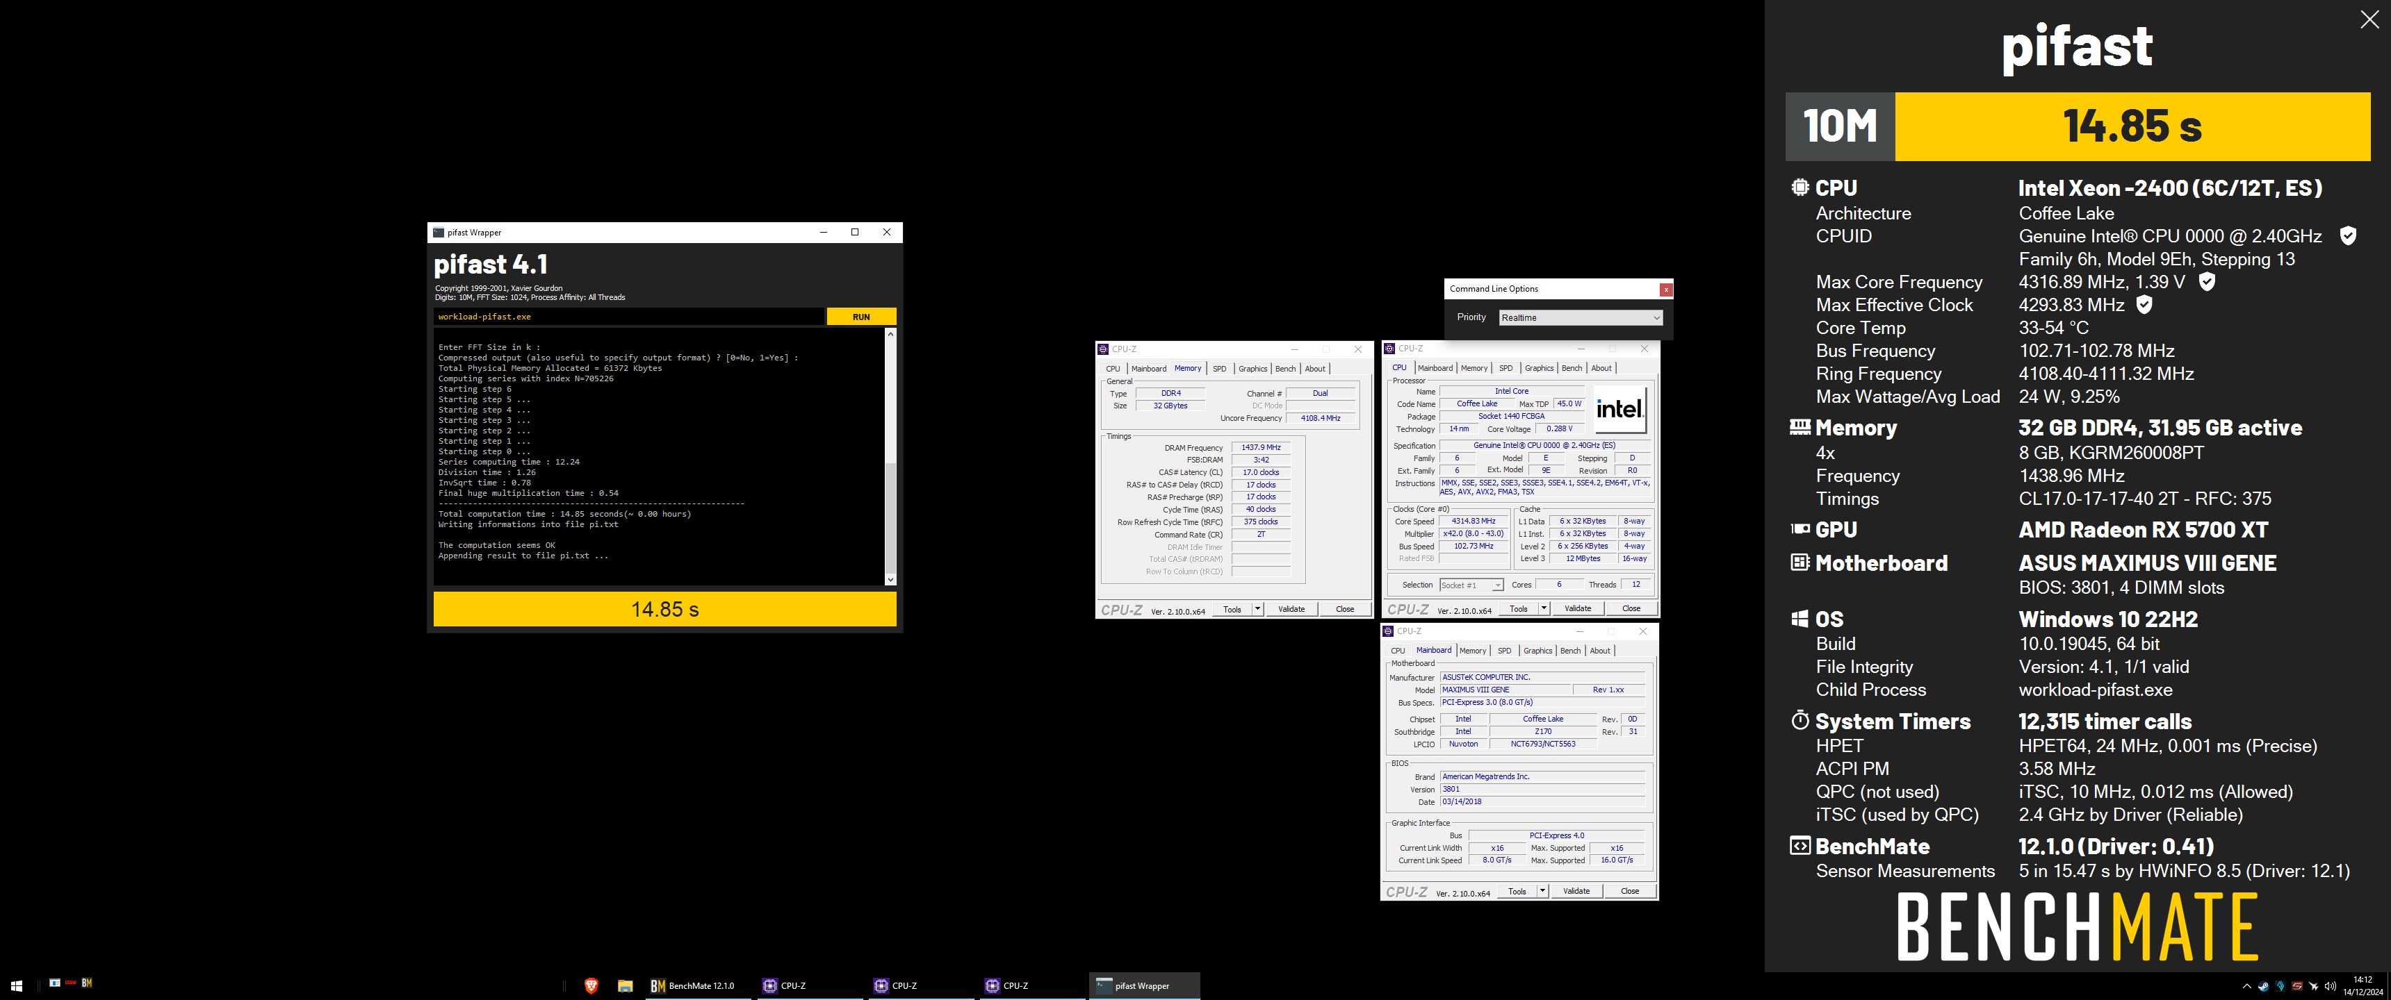Click the scroll-down arrow of pifast output

click(x=890, y=579)
